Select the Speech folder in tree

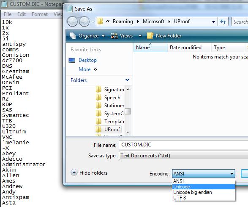tap(108, 98)
